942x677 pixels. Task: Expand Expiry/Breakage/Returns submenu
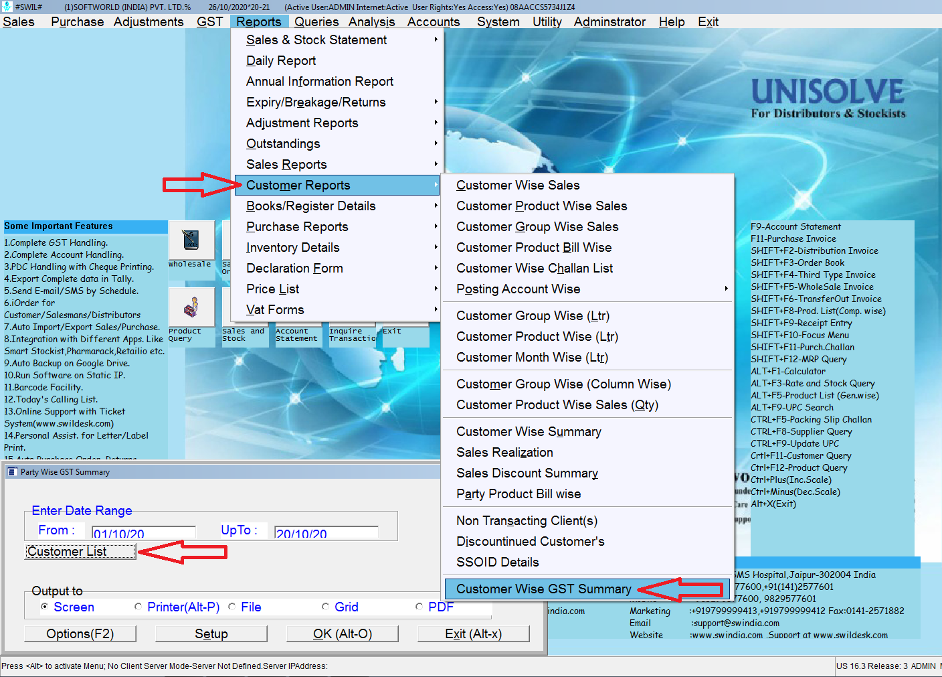pyautogui.click(x=337, y=102)
